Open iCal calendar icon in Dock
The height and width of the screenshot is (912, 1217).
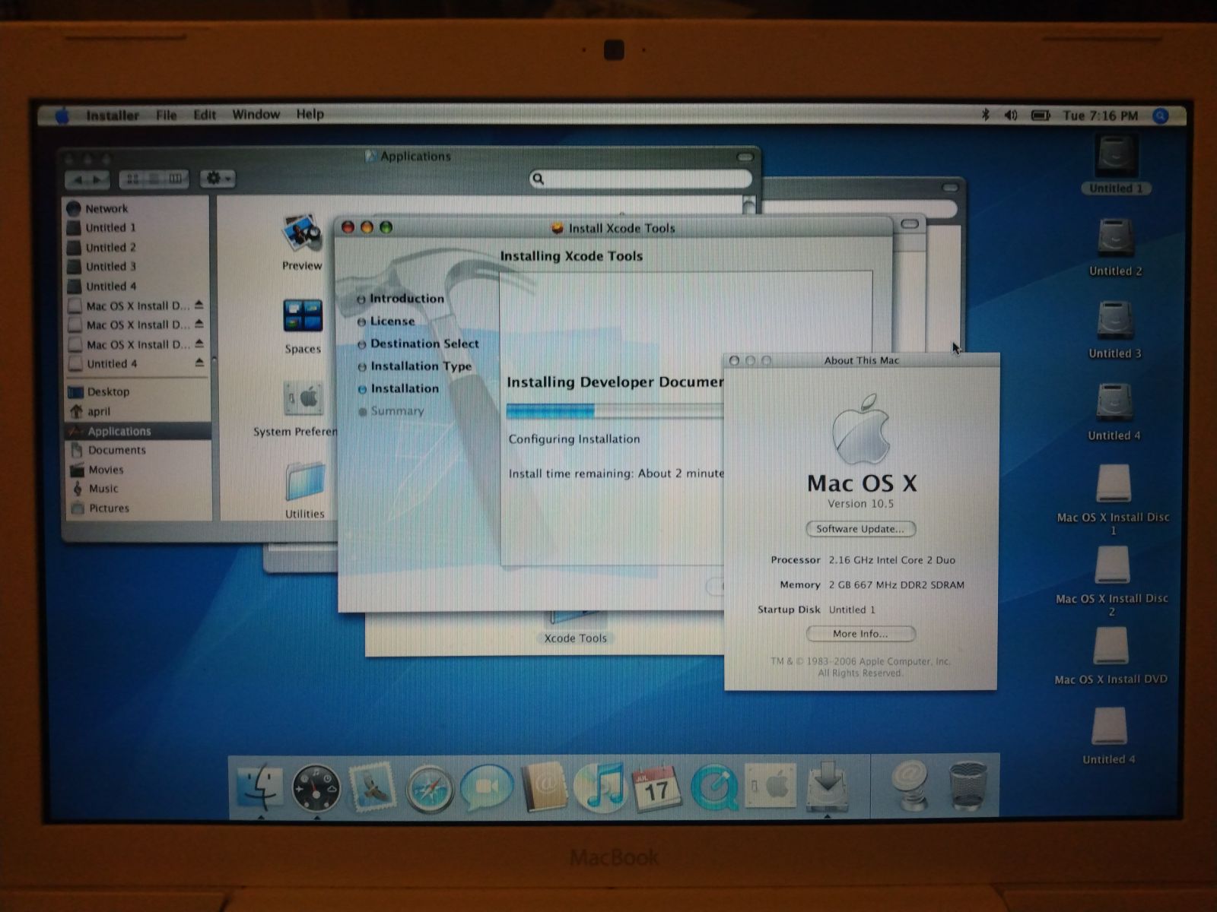[656, 788]
